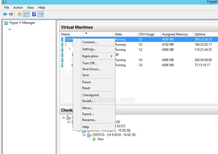Sort by the State column header

click(x=125, y=34)
